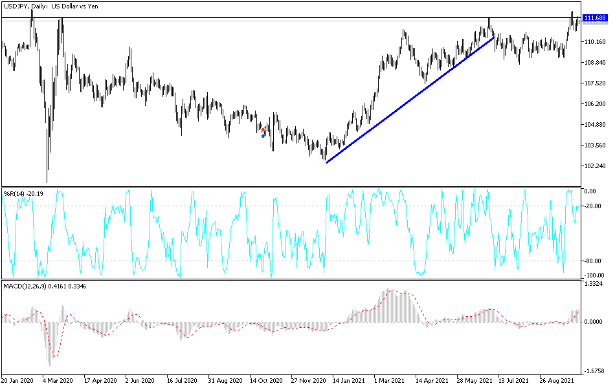The width and height of the screenshot is (615, 388).
Task: Click the -1.6758 MACD scale value
Action: [x=593, y=371]
